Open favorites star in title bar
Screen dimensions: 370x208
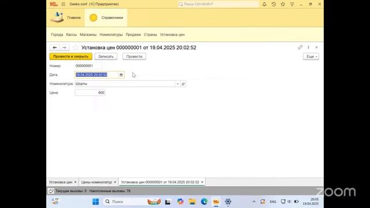click(x=283, y=4)
